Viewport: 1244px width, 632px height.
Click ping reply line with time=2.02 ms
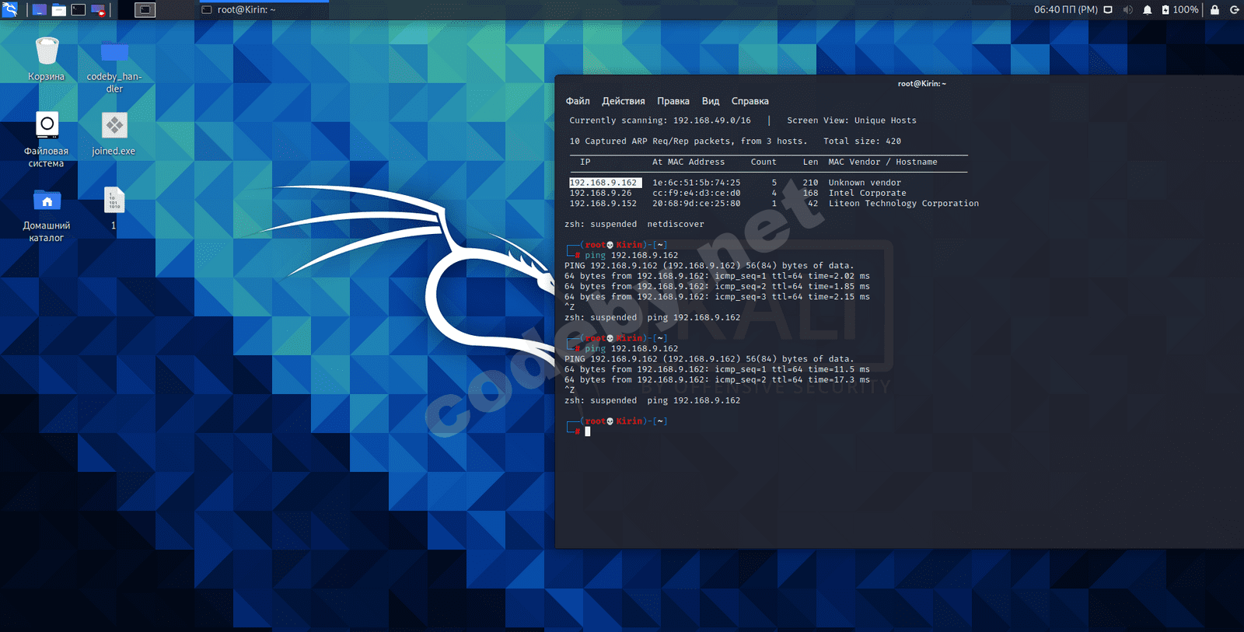(x=717, y=276)
